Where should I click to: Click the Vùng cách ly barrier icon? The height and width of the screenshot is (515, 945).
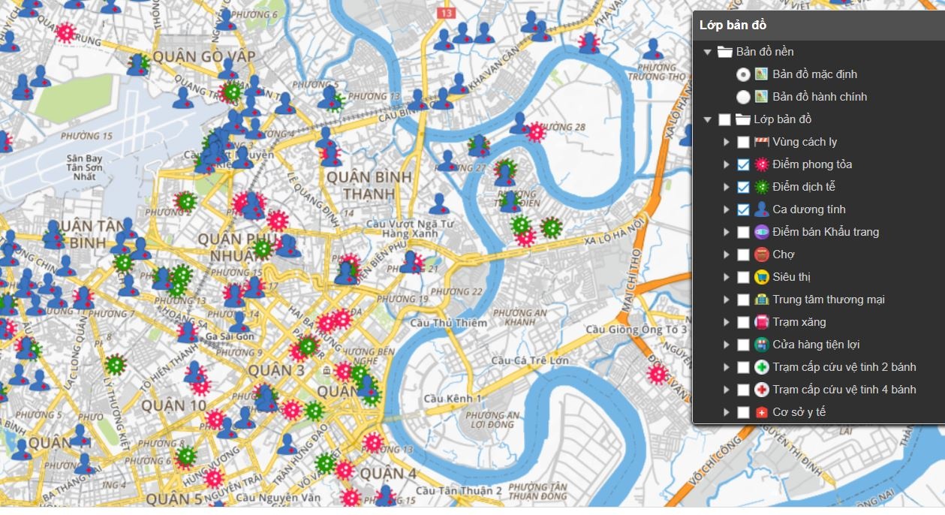[x=762, y=142]
